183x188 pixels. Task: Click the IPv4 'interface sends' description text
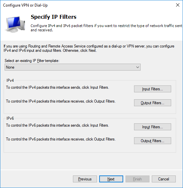pyautogui.click(x=57, y=87)
